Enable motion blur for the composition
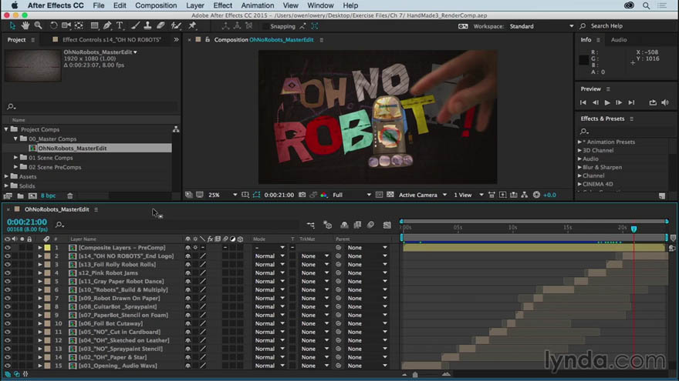Image resolution: width=679 pixels, height=381 pixels. pyautogui.click(x=370, y=225)
